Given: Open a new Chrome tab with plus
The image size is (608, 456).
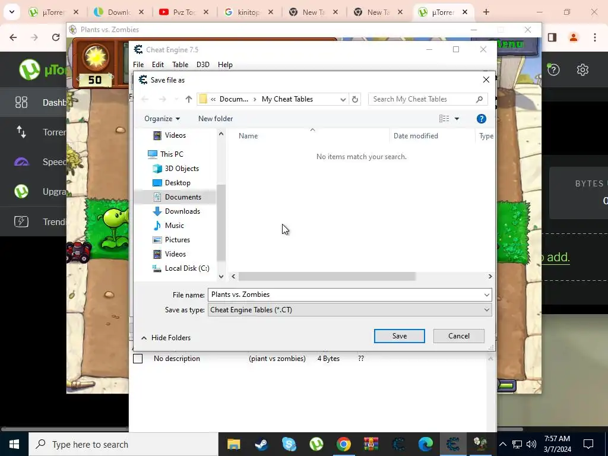Looking at the screenshot, I should [x=486, y=12].
